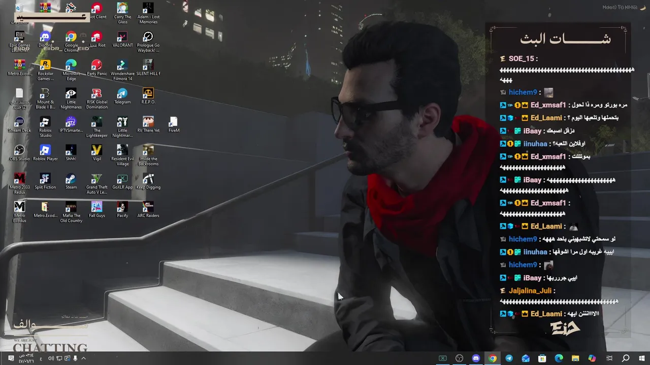Select the Vigil shortcut

click(96, 153)
